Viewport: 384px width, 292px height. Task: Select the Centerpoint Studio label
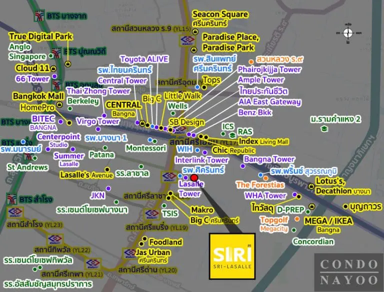[58, 140]
